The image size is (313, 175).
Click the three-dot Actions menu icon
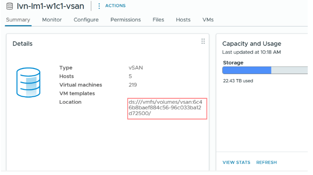click(x=99, y=6)
